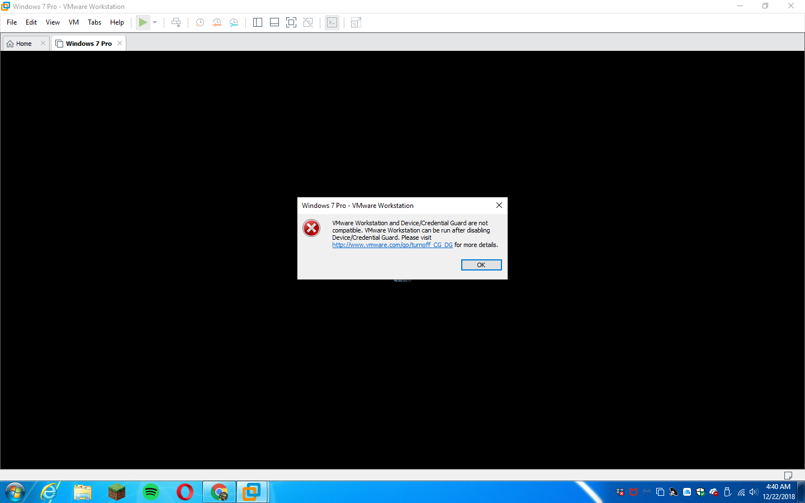Screen dimensions: 805x503
Task: Click the Dropbox tray icon
Action: pyautogui.click(x=620, y=492)
